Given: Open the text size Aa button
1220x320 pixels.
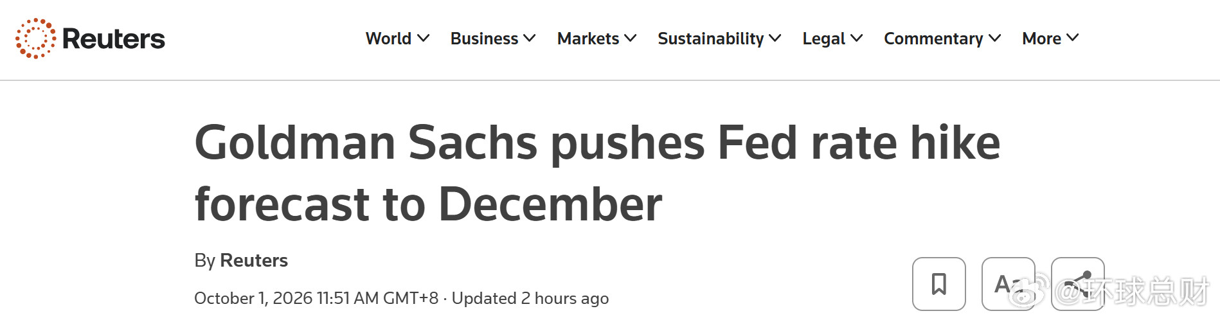Looking at the screenshot, I should [x=1009, y=284].
